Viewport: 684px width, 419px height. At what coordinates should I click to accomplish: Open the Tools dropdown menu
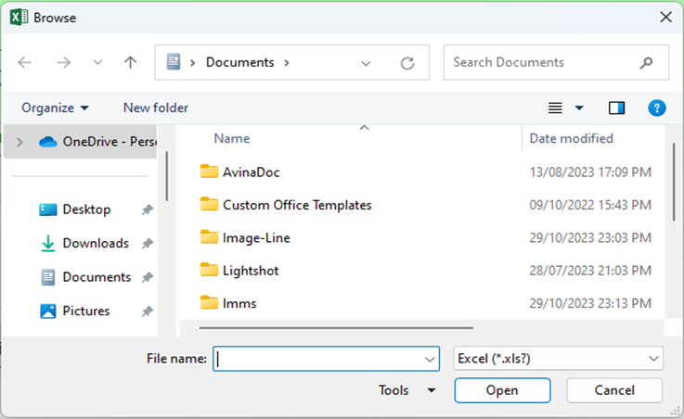point(407,390)
